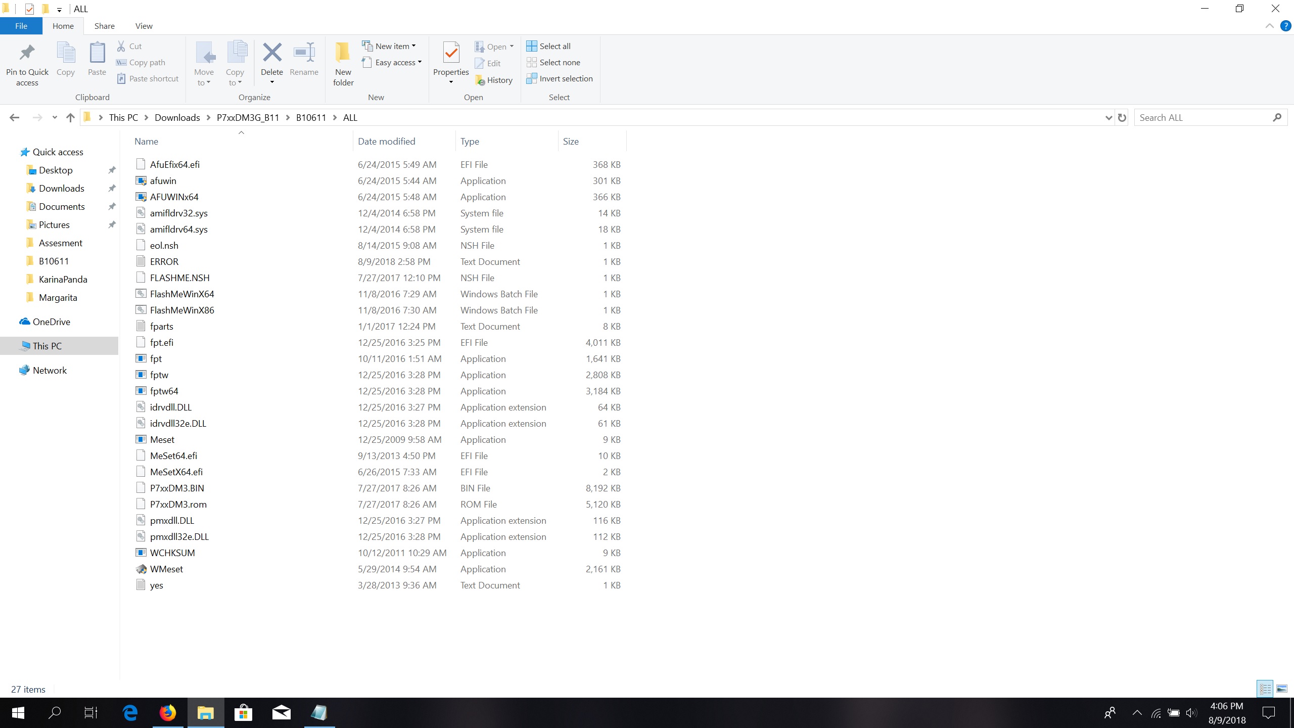Click the Rename ribbon icon

coord(304,52)
